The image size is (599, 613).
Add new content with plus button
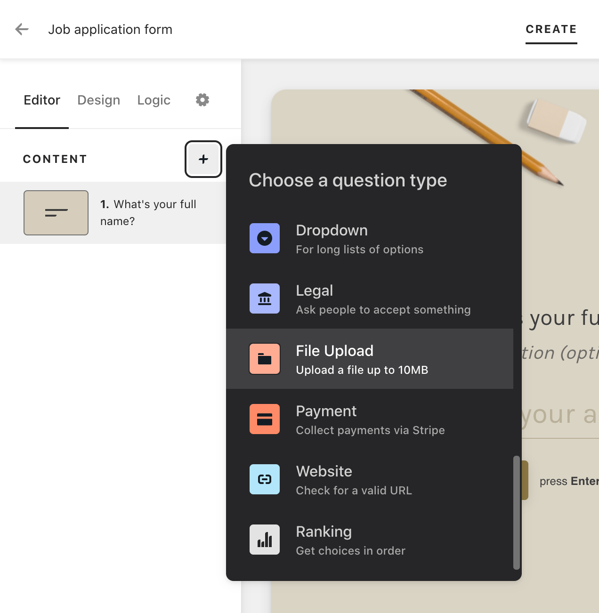click(x=203, y=159)
